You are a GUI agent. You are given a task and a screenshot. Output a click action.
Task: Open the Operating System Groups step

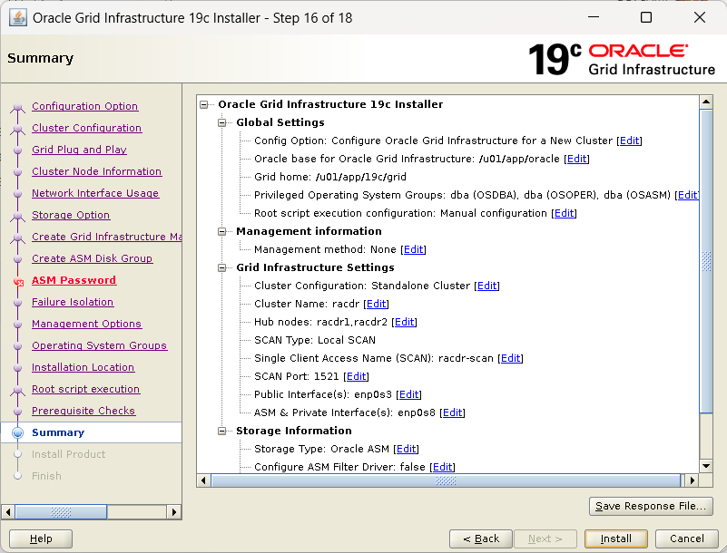tap(99, 345)
